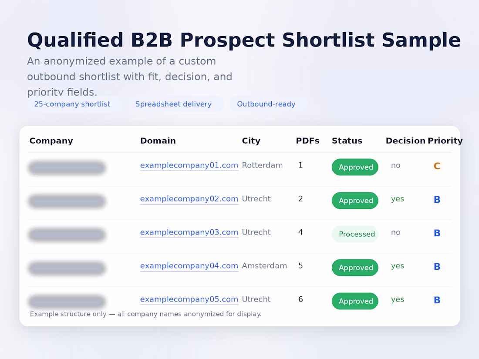Open the examplecompany02.com domain link

click(189, 199)
